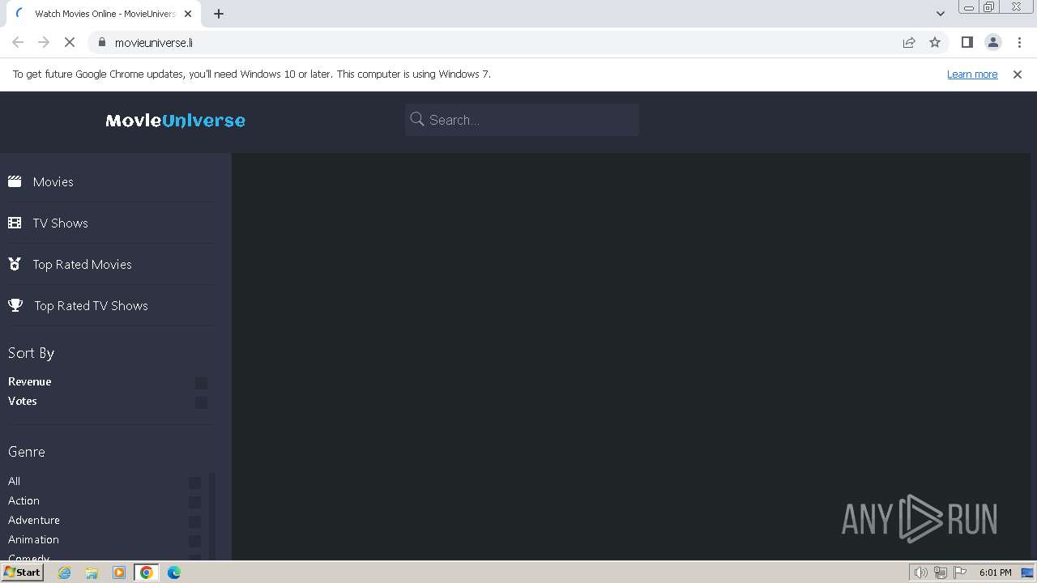
Task: Enable Sort By Revenue checkbox
Action: pyautogui.click(x=201, y=383)
